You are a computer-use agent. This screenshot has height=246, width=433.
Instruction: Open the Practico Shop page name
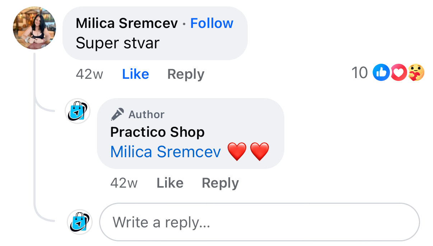click(x=157, y=132)
